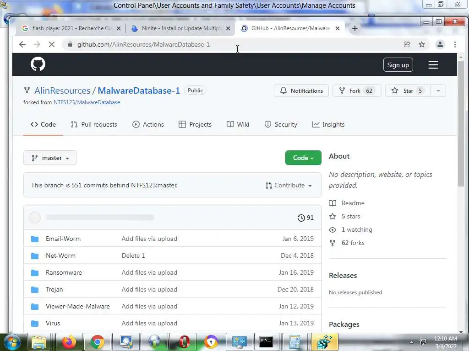
Task: Open the Insights tab
Action: [x=328, y=124]
